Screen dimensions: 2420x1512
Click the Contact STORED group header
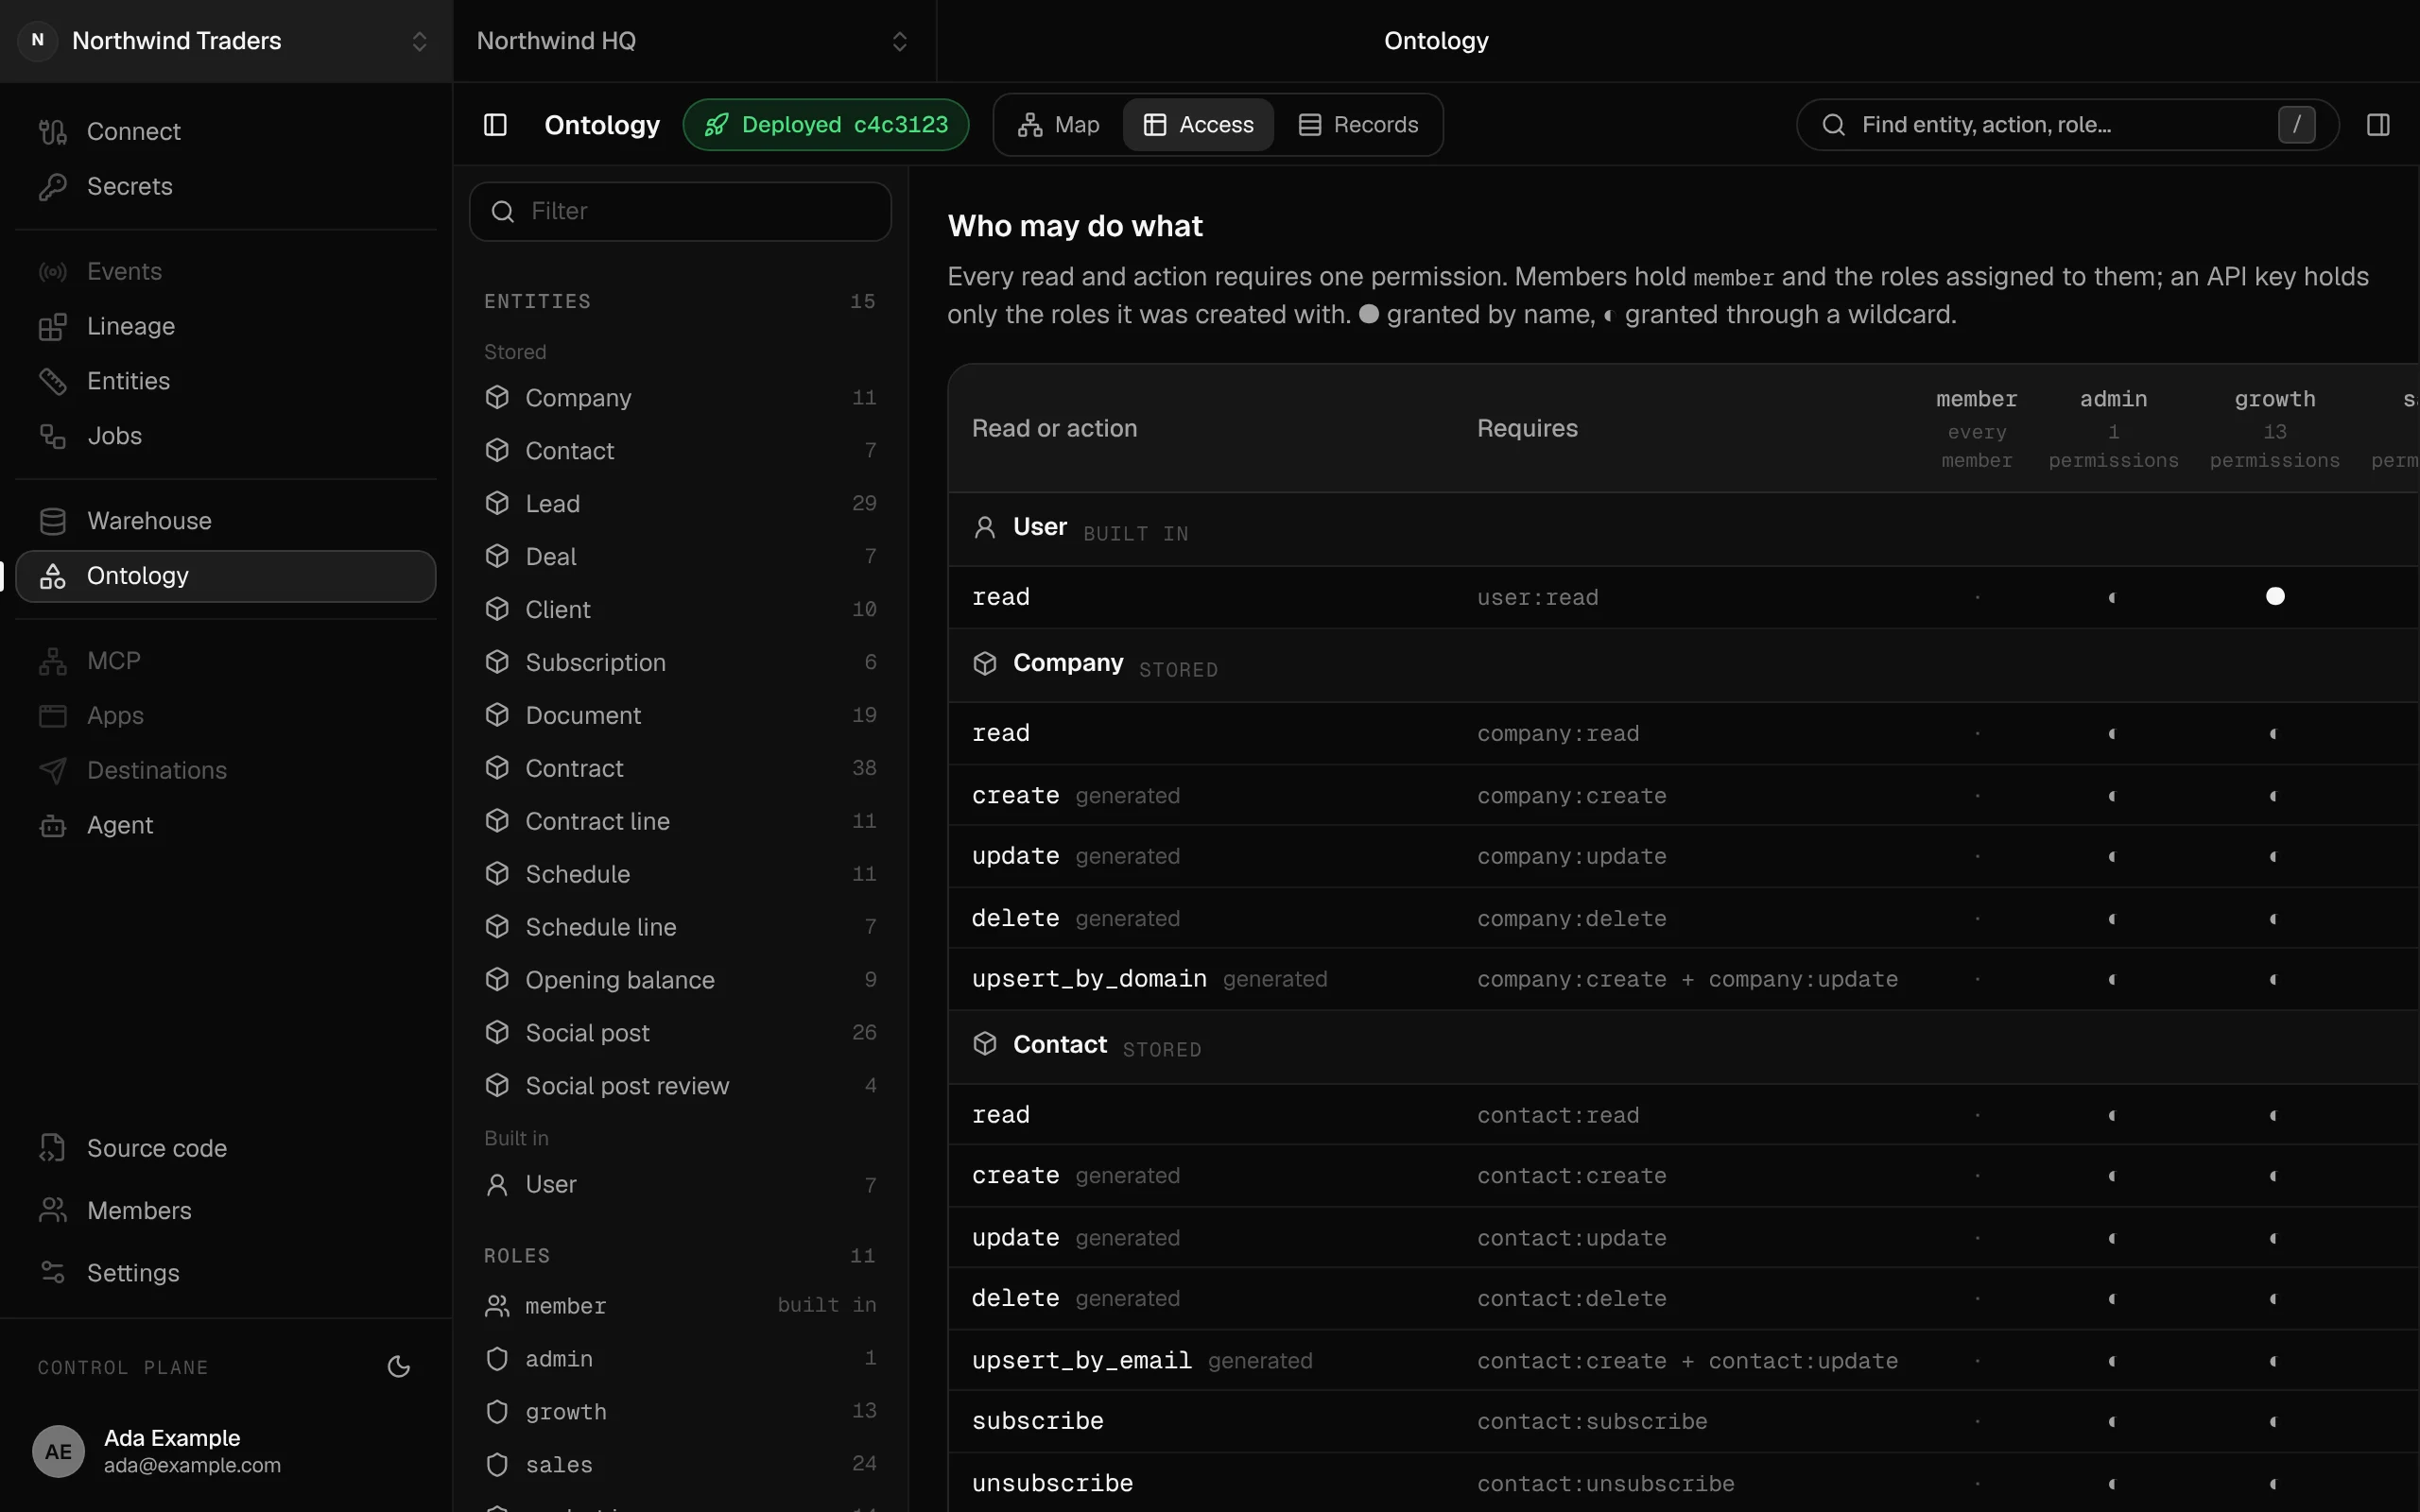[1683, 1046]
